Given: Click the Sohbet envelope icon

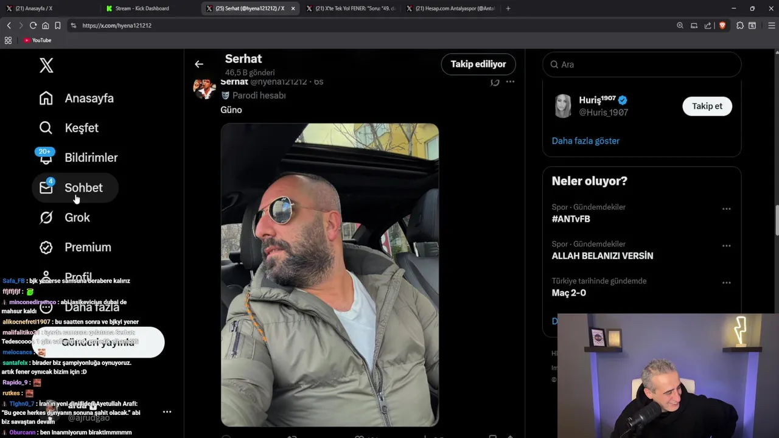Looking at the screenshot, I should click(46, 187).
